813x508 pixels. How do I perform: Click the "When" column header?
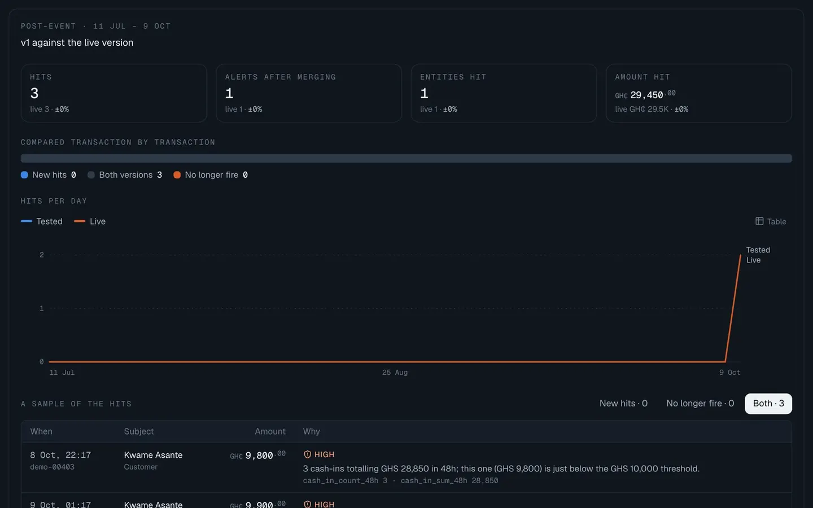click(x=41, y=431)
